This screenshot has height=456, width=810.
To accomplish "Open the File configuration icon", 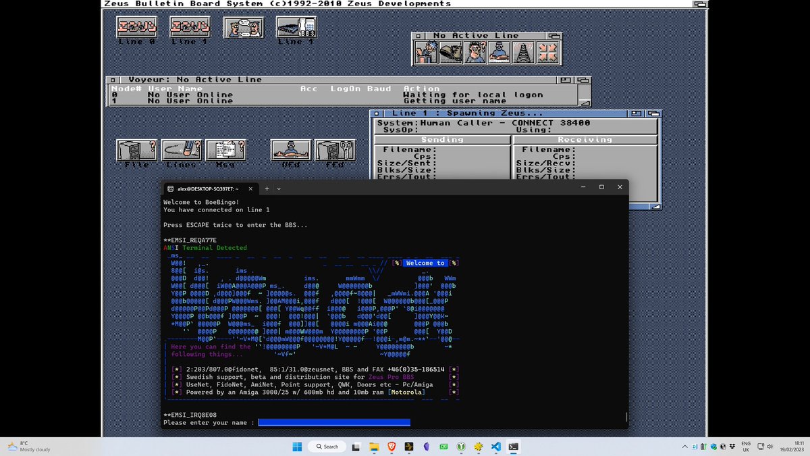I will point(136,149).
